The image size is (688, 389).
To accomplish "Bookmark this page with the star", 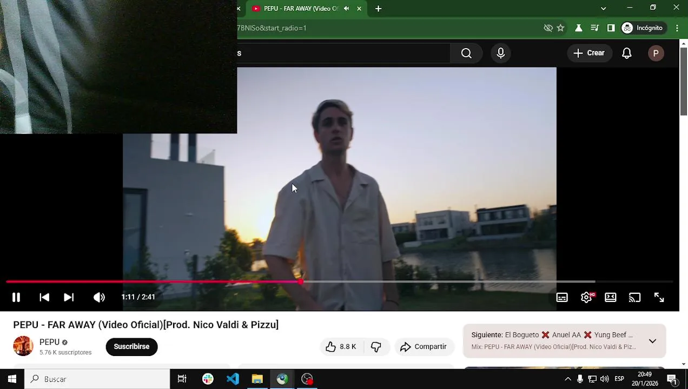I will pos(560,28).
